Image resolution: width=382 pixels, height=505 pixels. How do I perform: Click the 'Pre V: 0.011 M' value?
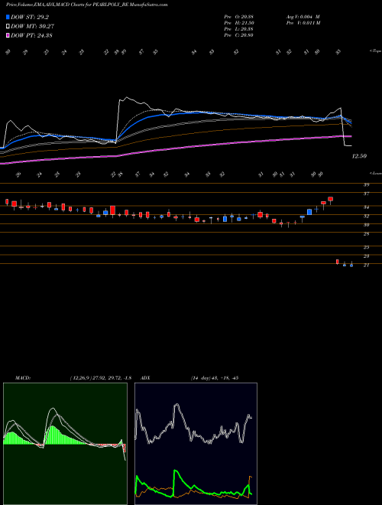pyautogui.click(x=303, y=23)
